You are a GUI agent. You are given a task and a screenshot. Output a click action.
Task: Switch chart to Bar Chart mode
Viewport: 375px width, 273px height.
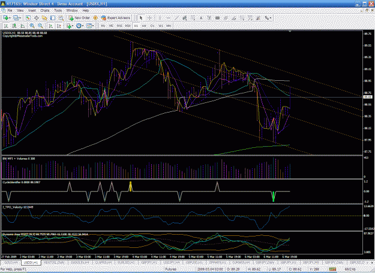point(6,26)
